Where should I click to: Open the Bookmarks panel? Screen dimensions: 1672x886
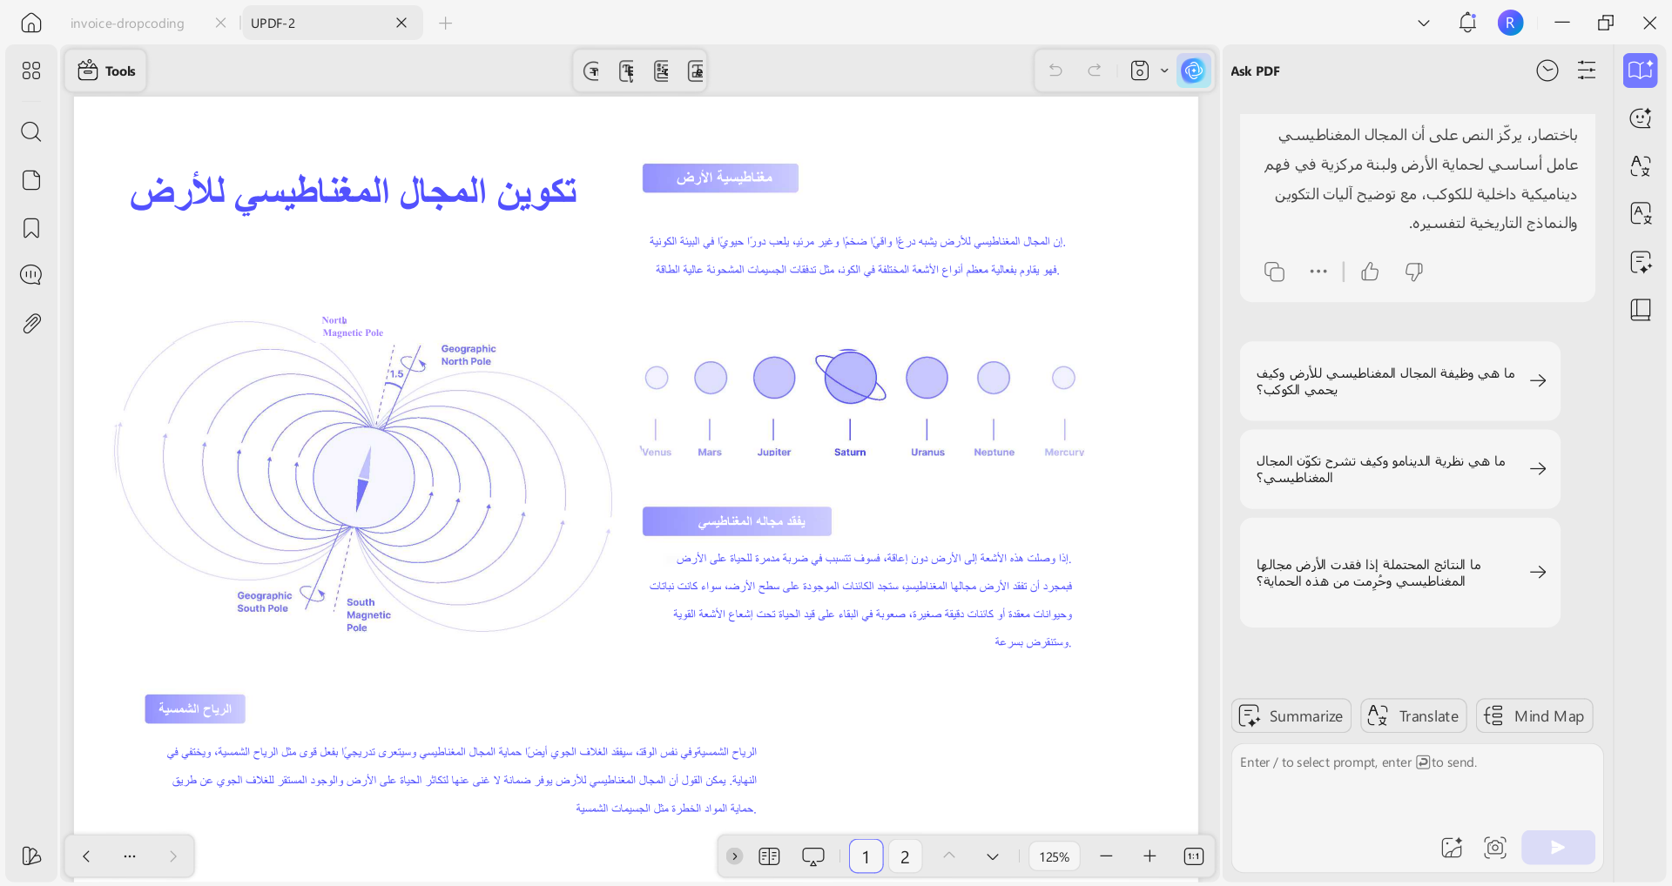coord(31,227)
